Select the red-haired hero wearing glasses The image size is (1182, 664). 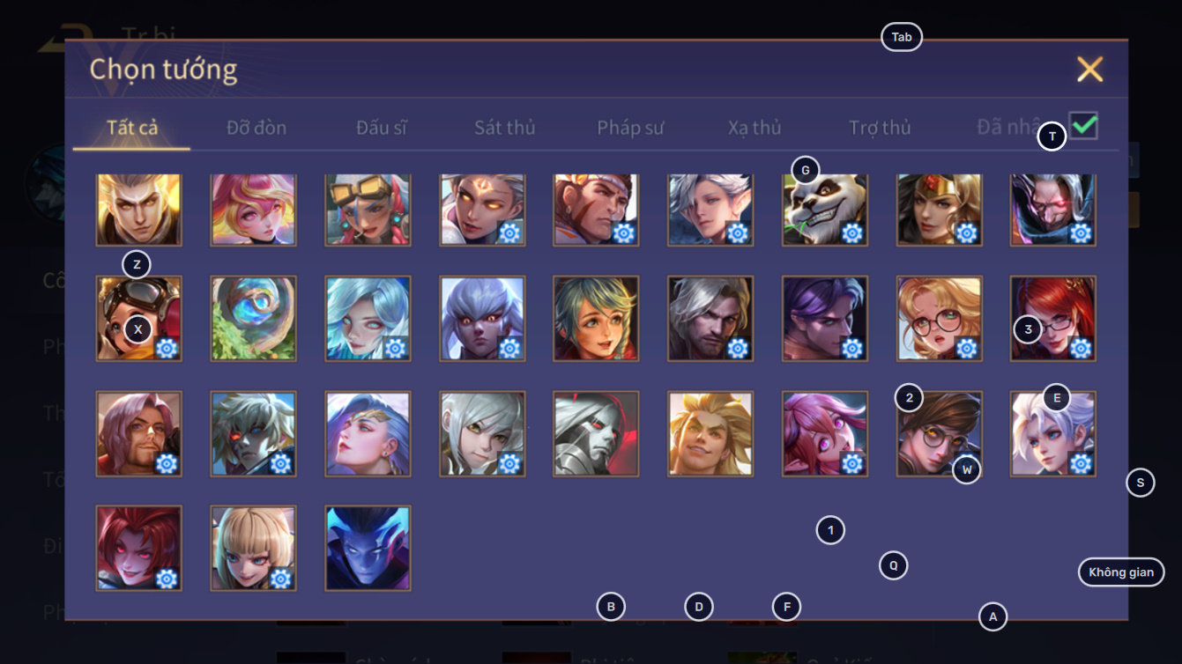(x=1053, y=318)
